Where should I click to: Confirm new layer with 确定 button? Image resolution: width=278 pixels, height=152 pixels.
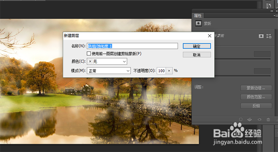pos(197,46)
